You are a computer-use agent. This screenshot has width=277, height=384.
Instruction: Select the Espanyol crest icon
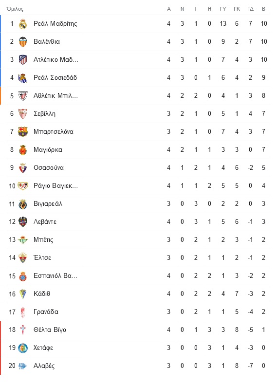point(23,276)
